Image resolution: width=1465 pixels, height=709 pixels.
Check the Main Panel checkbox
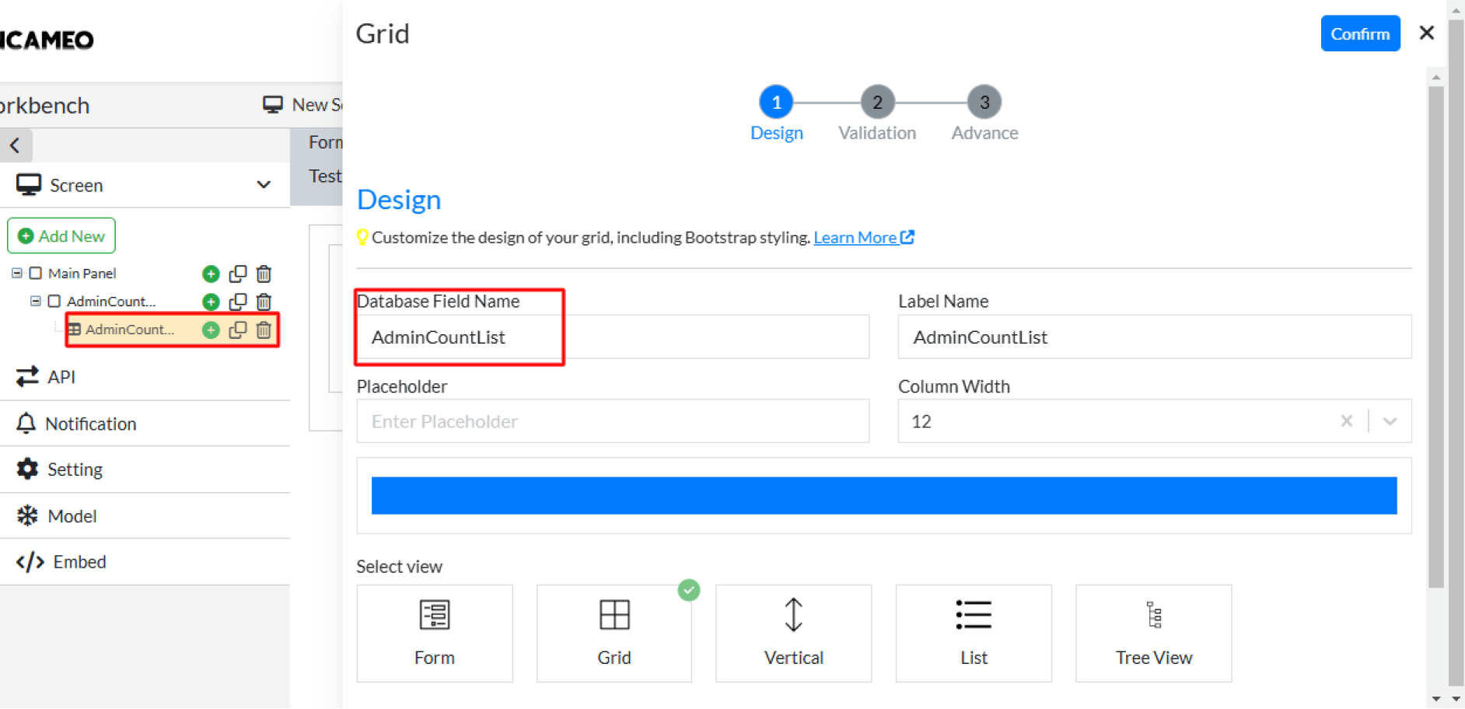click(34, 273)
